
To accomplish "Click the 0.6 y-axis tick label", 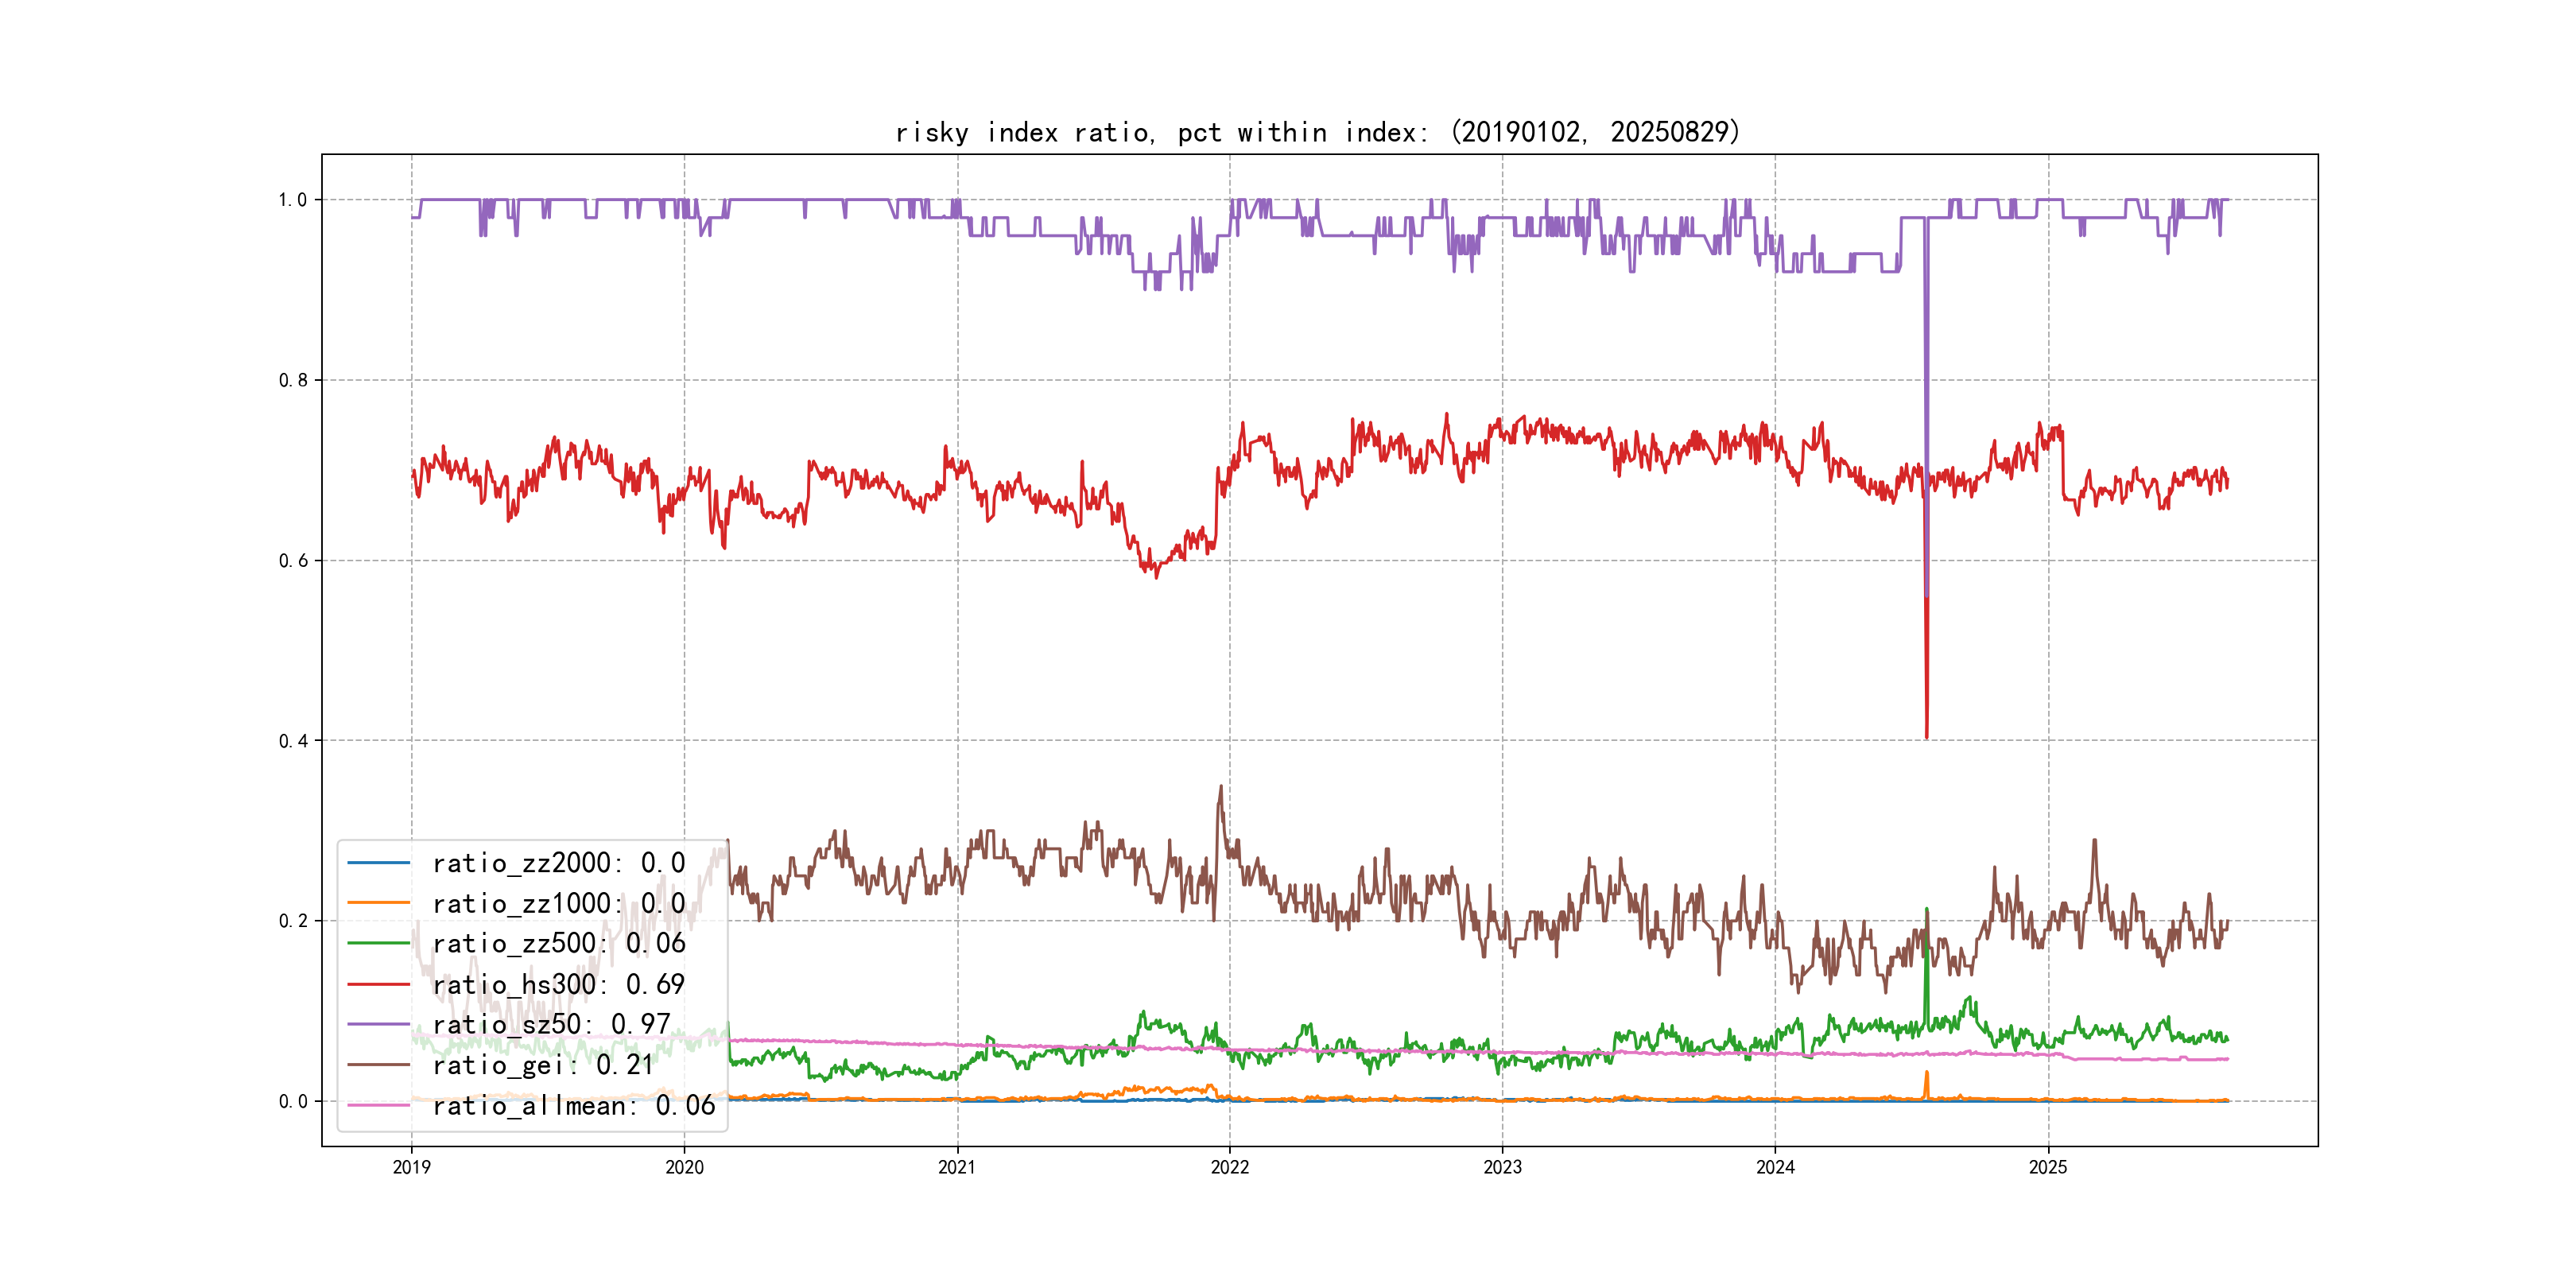I will 292,561.
